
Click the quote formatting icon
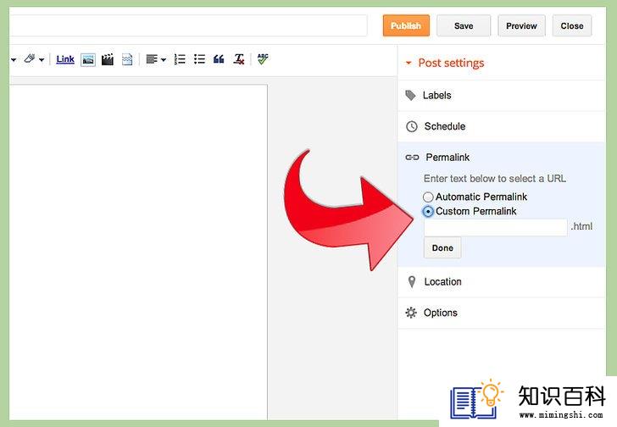(x=219, y=59)
